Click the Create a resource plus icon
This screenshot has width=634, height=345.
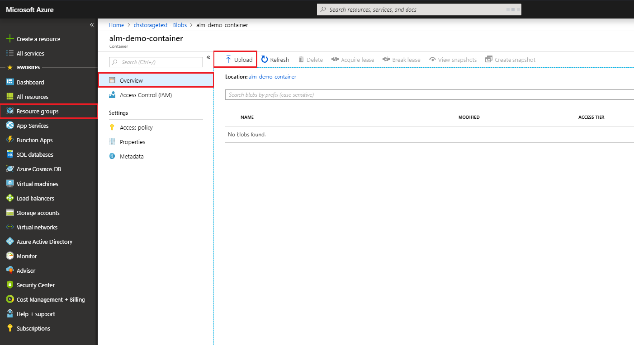click(10, 39)
